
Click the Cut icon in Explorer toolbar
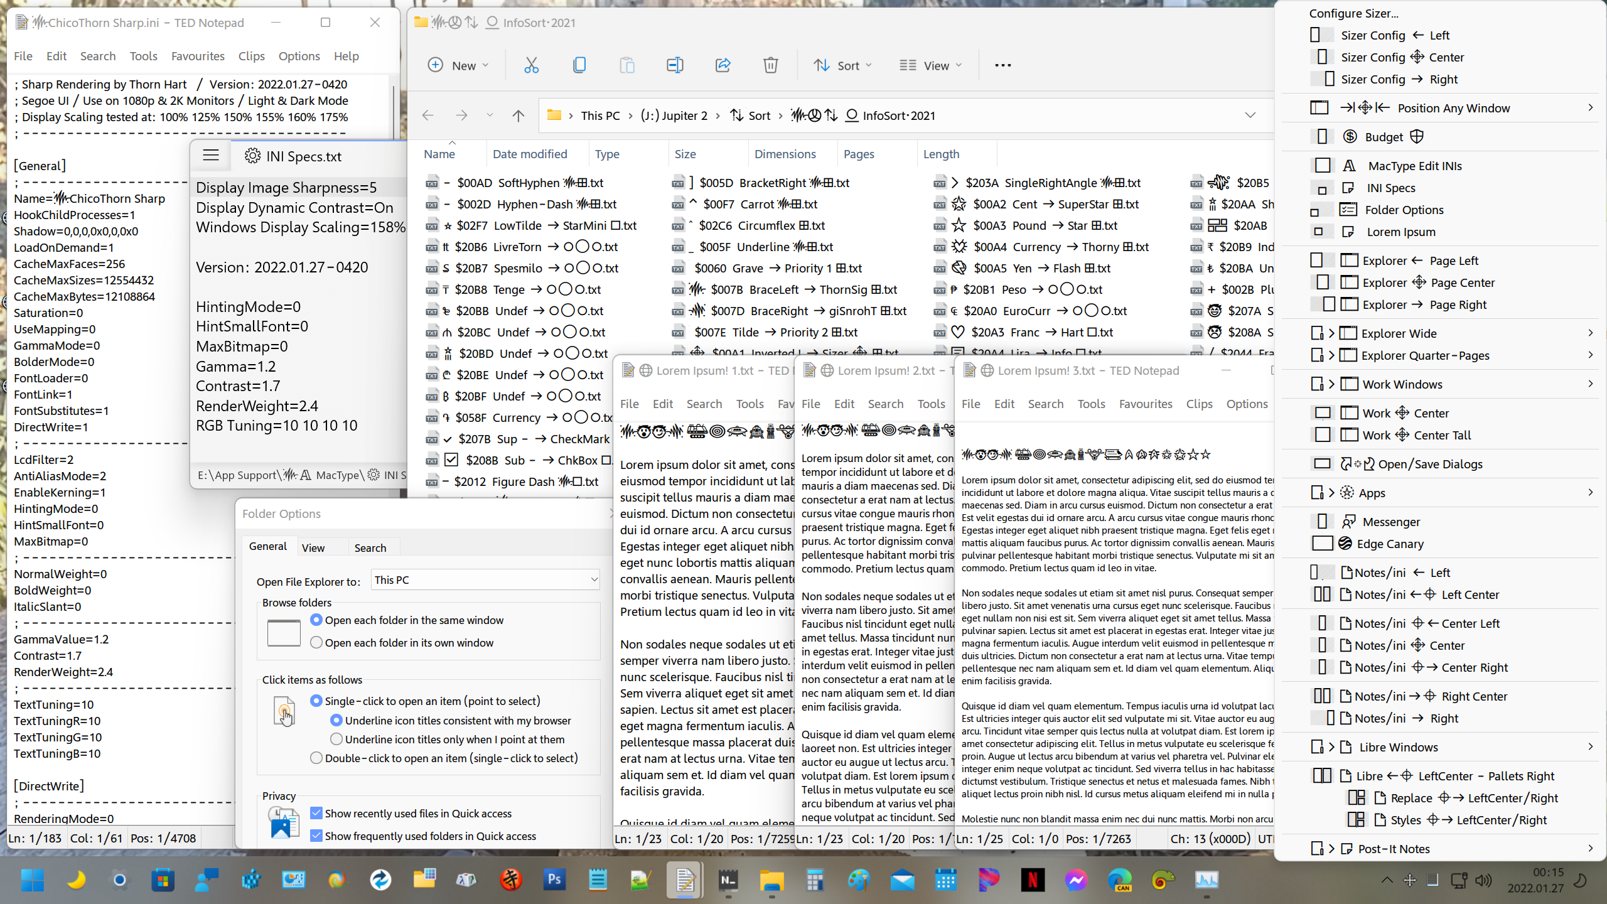click(531, 65)
